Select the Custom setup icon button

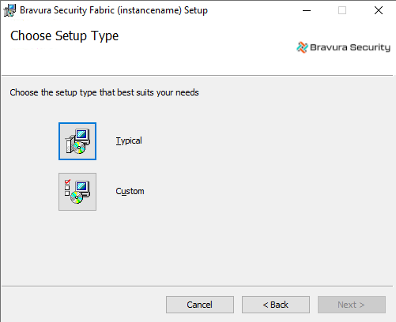pos(77,192)
